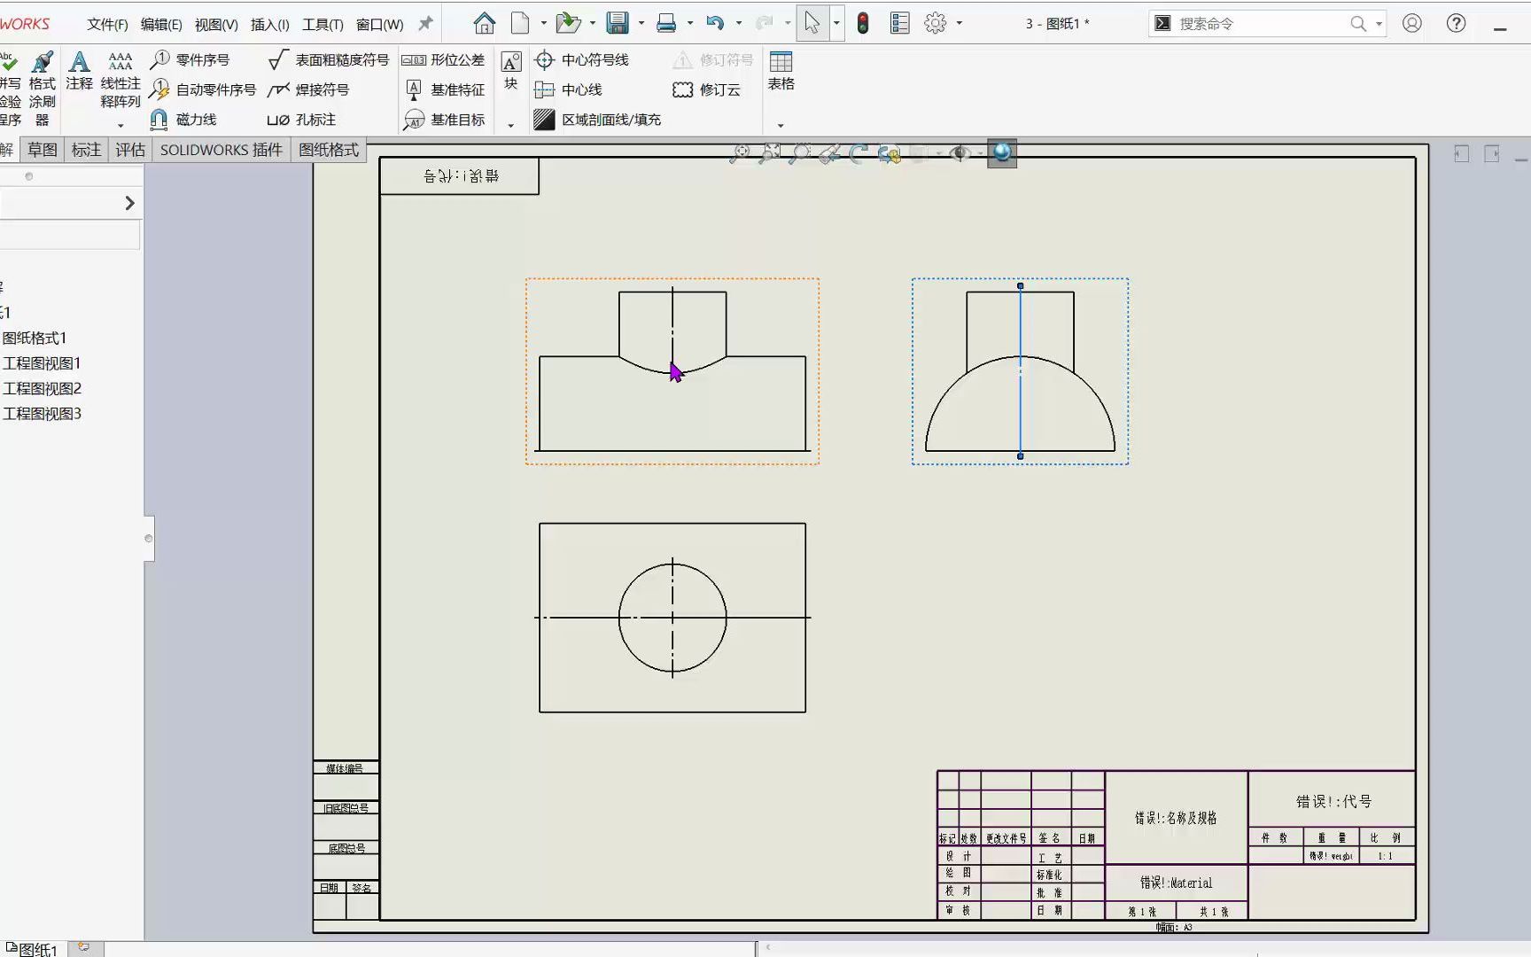Screen dimensions: 1531x957
Task: Insert a Datum Target (基准目标)
Action: [x=444, y=119]
